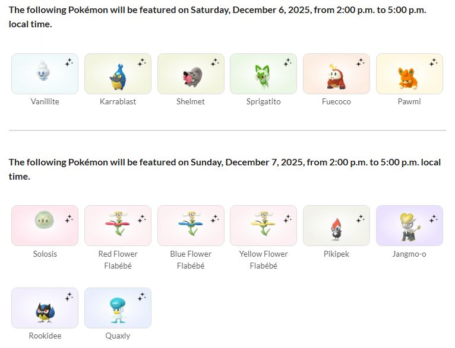Select the Yellow Flower Flabébé sprite
This screenshot has width=455, height=348.
click(x=263, y=224)
